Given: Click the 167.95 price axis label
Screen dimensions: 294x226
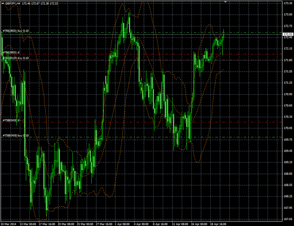Looking at the screenshot, I should pyautogui.click(x=288, y=208).
